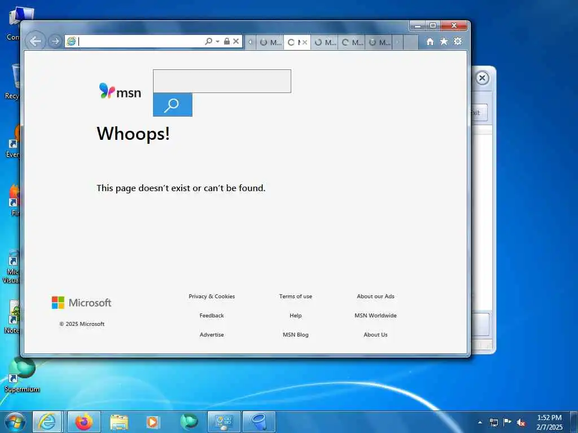Click the MSN search text box
Screen dimensions: 578x433
(222, 81)
